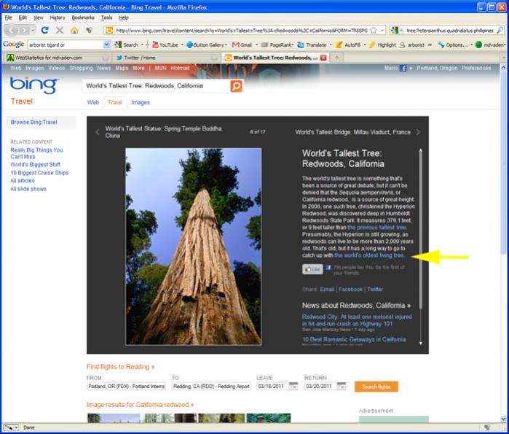This screenshot has width=509, height=434.
Task: Open the URL bar history dropdown arrow
Action: (x=382, y=31)
